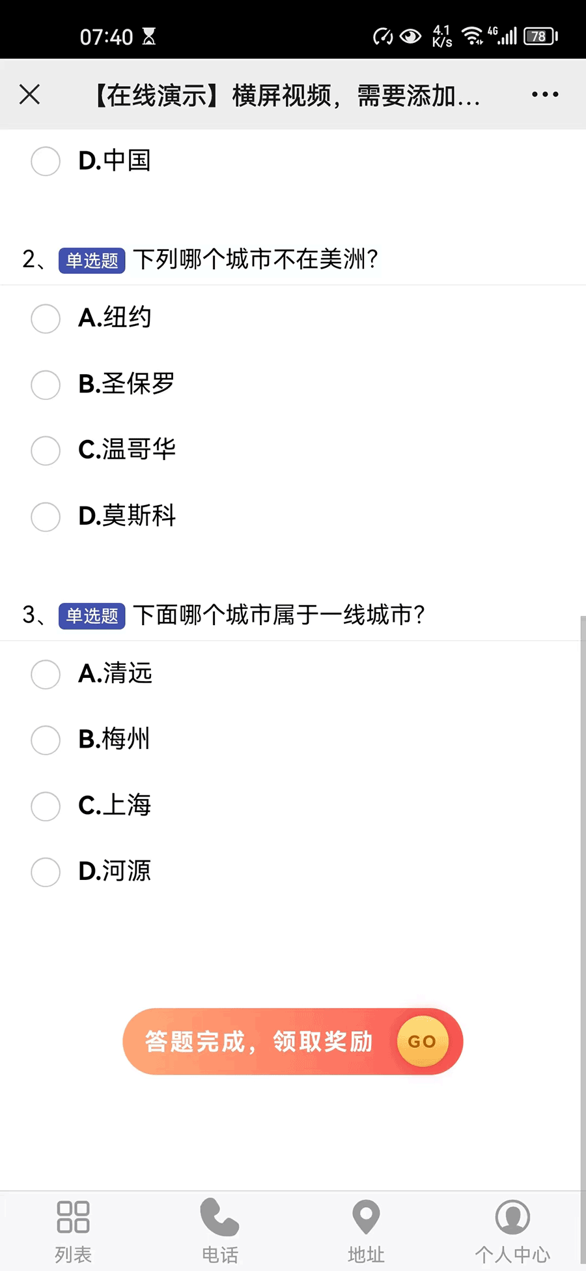Image resolution: width=586 pixels, height=1271 pixels.
Task: Tap the round GO badge
Action: pyautogui.click(x=422, y=1042)
